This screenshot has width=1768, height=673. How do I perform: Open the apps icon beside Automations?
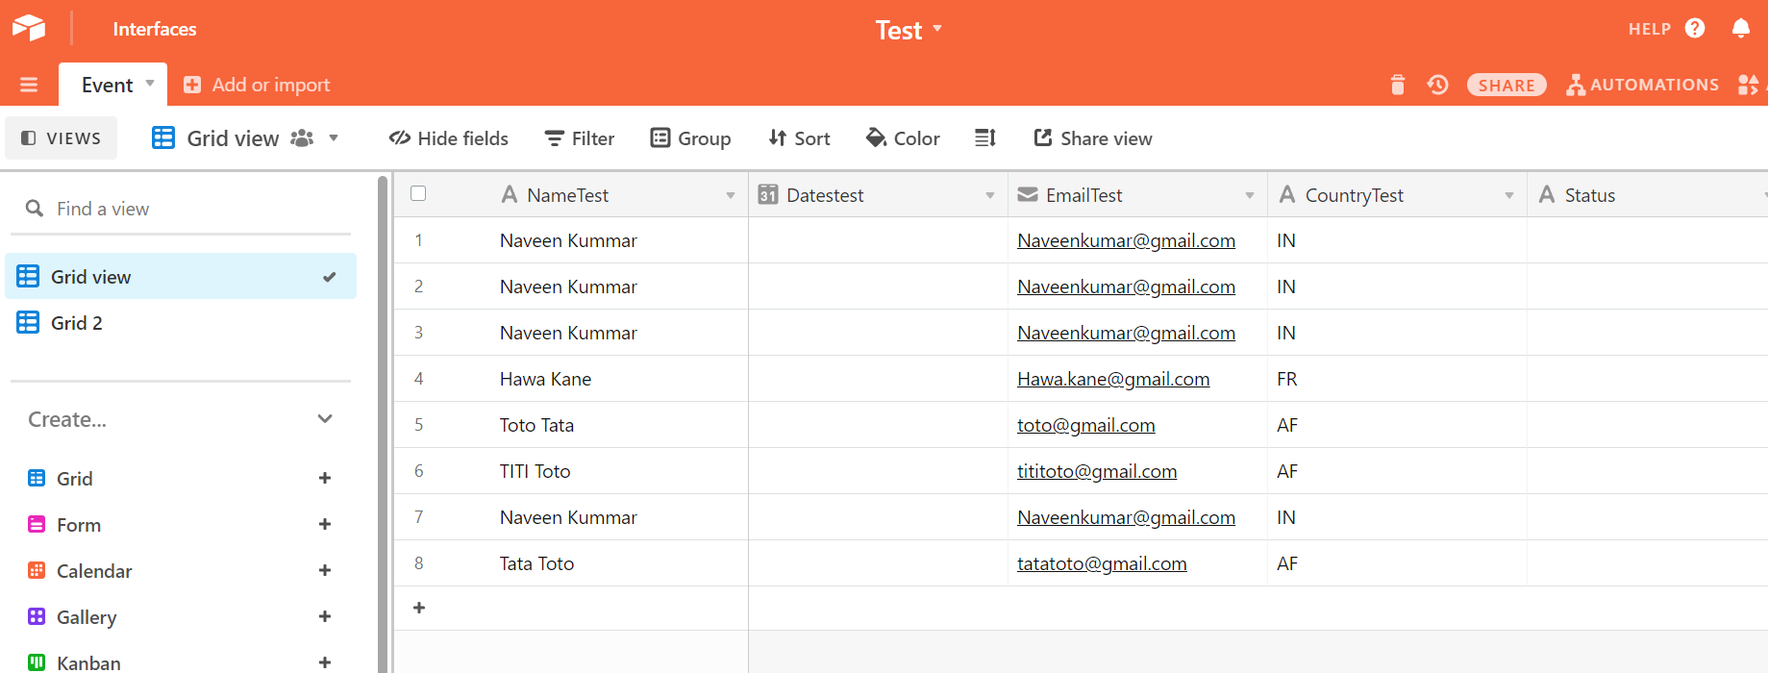(1749, 85)
